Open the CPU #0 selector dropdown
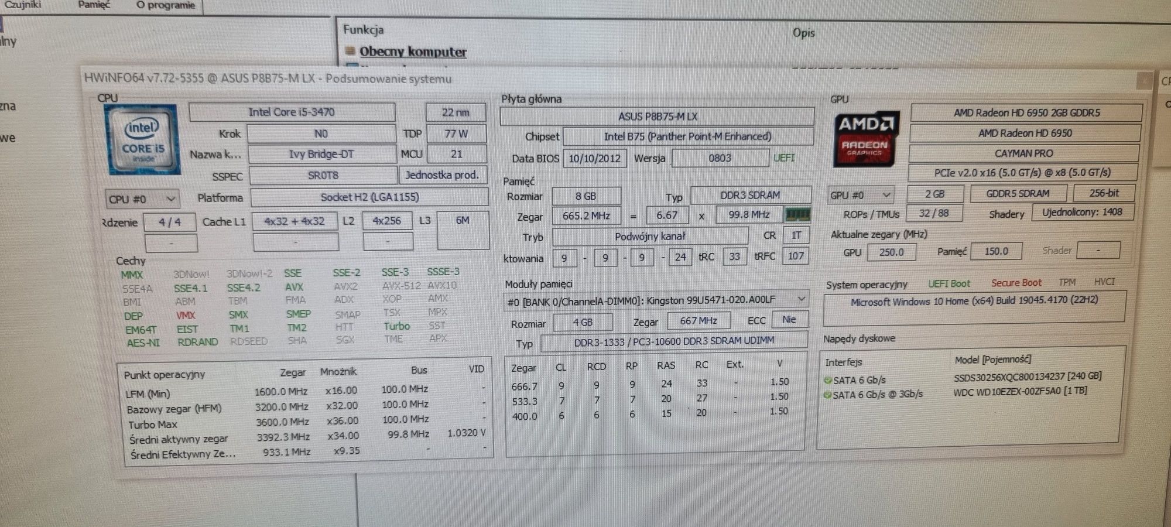Viewport: 1171px width, 527px height. [142, 199]
